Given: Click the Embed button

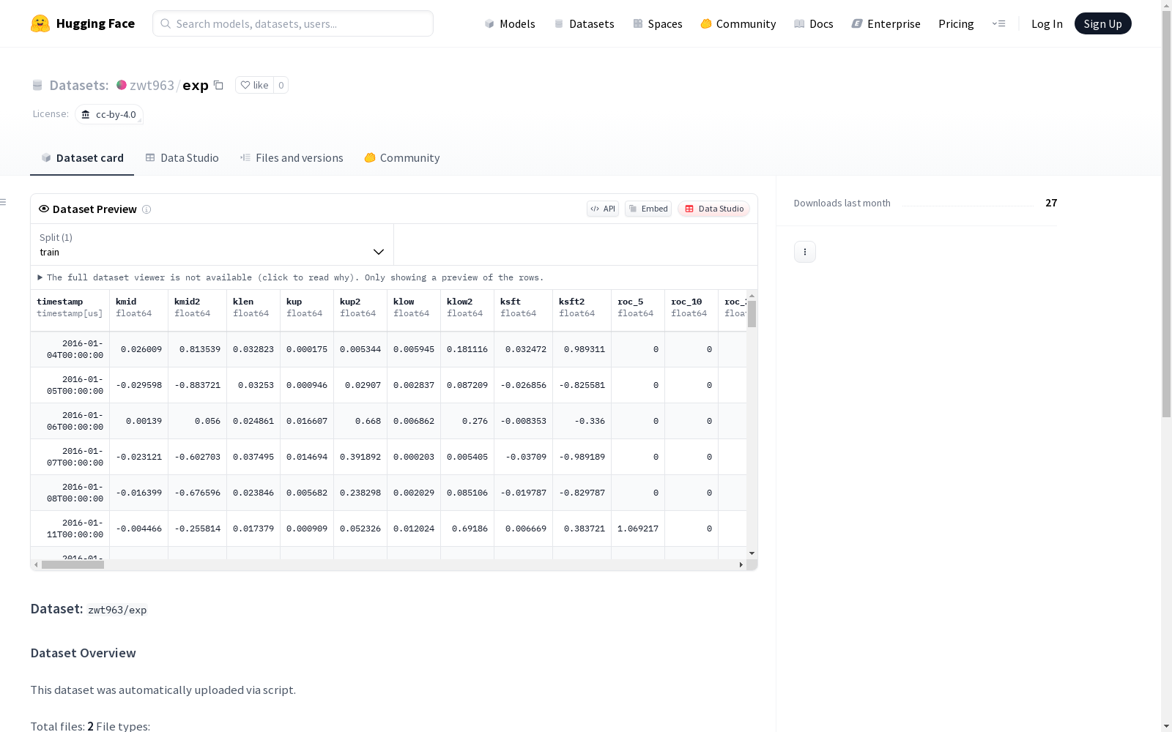Looking at the screenshot, I should click(648, 209).
